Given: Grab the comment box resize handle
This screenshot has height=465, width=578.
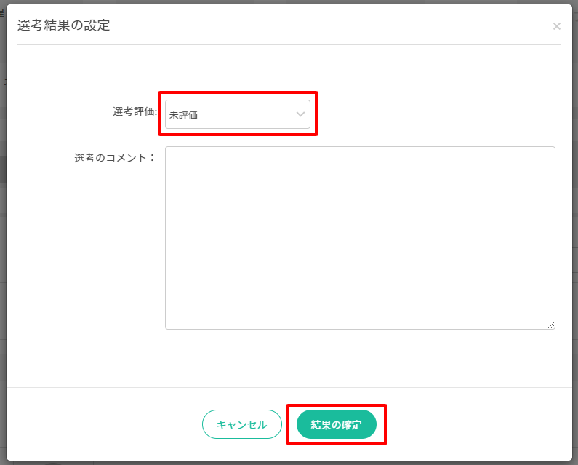Looking at the screenshot, I should coord(551,325).
